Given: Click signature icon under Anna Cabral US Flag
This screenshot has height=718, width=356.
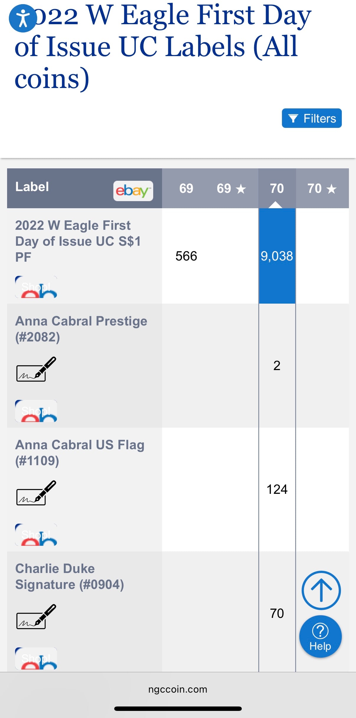Looking at the screenshot, I should [x=36, y=493].
